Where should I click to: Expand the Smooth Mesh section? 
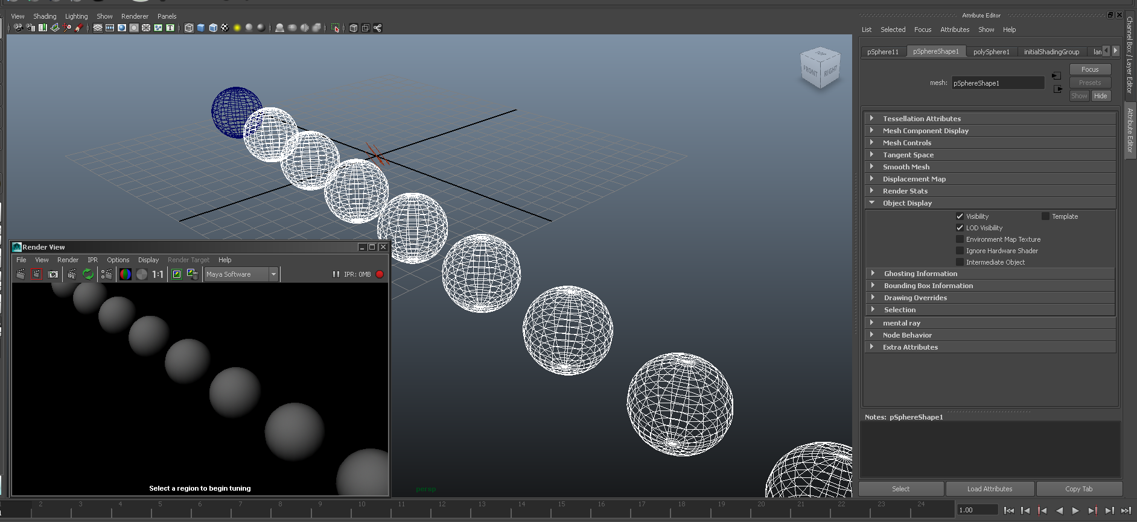[x=990, y=167]
